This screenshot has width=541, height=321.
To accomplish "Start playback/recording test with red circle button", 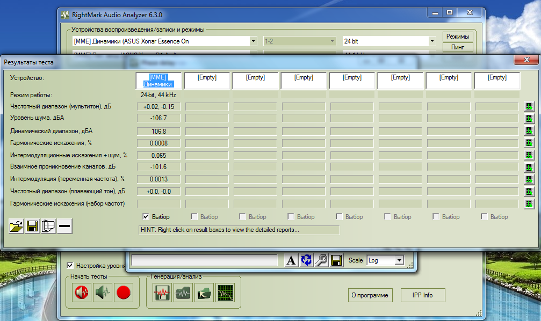I will [123, 293].
